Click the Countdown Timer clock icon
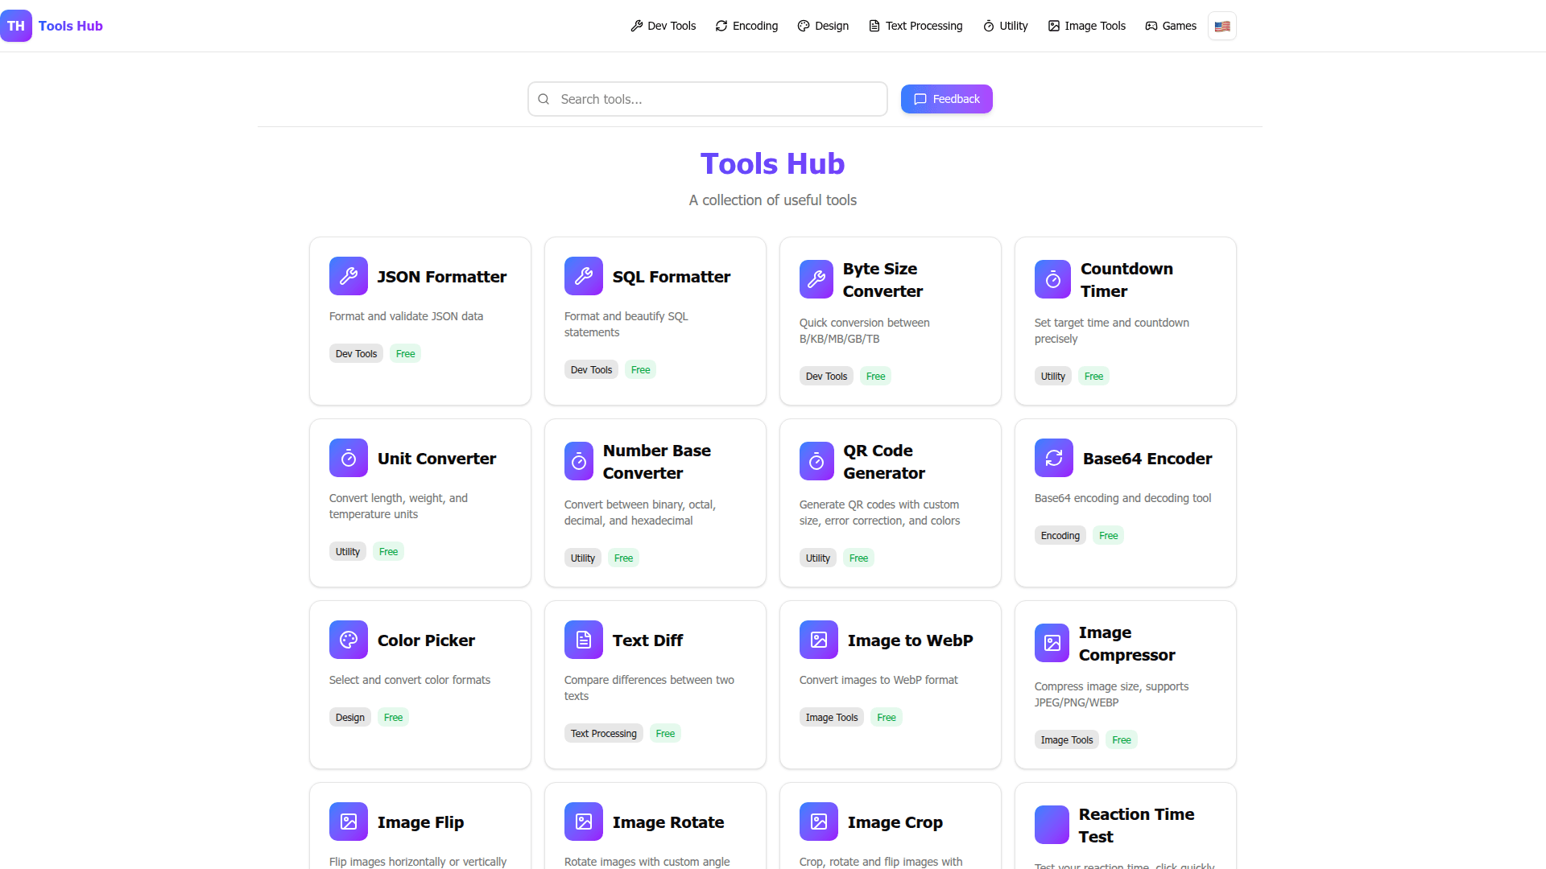The width and height of the screenshot is (1546, 869). pos(1052,279)
